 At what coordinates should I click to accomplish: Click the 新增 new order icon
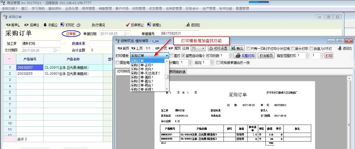tap(149, 25)
